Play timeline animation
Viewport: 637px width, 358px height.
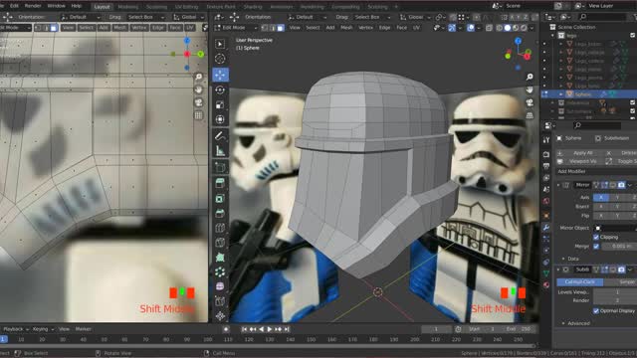coord(270,329)
